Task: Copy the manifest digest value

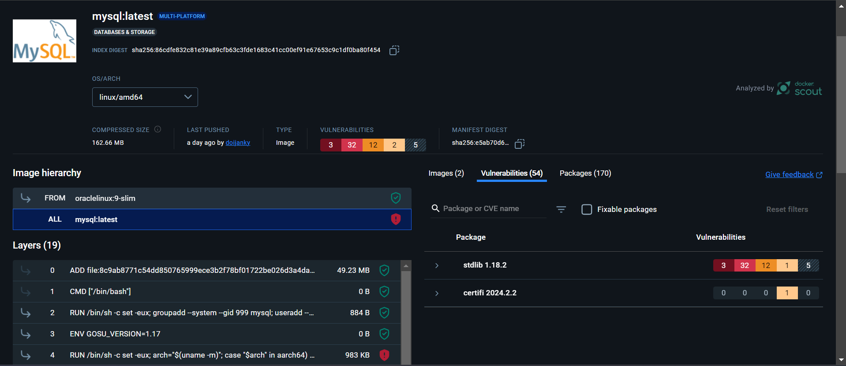Action: click(x=520, y=143)
